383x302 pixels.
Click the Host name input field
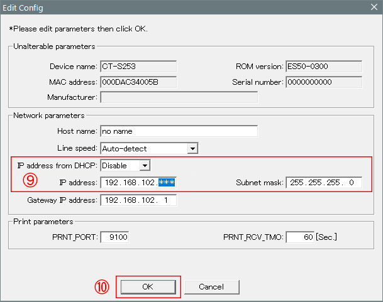point(179,131)
